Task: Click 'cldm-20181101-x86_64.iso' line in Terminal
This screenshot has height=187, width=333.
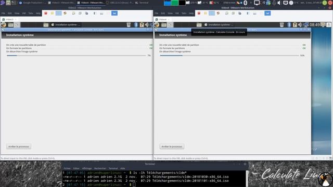Action: [x=146, y=181]
